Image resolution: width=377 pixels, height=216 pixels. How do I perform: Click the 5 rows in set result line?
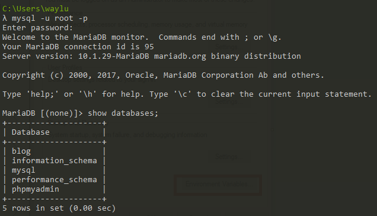pyautogui.click(x=59, y=208)
